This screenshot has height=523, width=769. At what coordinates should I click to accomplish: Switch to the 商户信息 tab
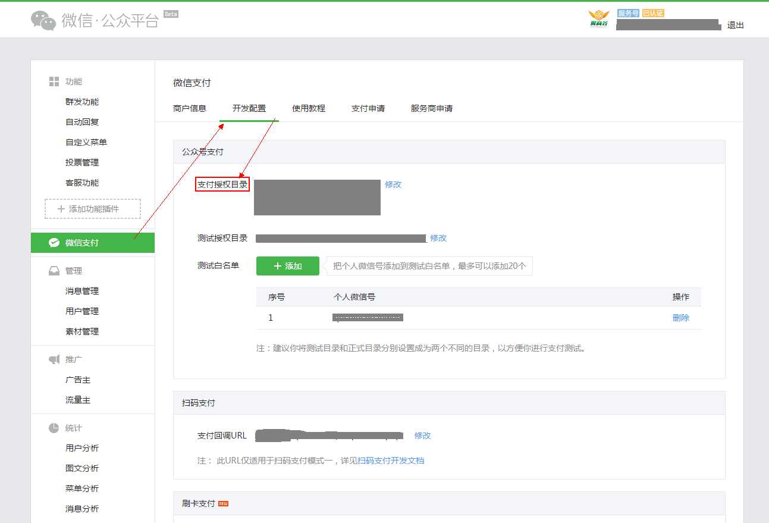pos(190,108)
